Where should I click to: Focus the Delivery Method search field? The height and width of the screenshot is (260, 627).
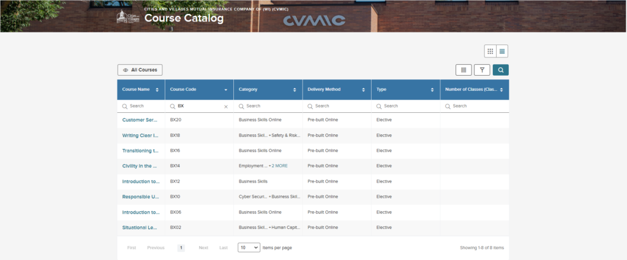(337, 106)
